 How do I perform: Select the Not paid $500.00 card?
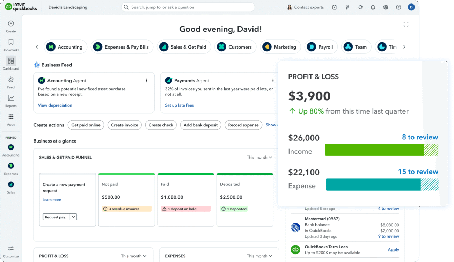(127, 199)
